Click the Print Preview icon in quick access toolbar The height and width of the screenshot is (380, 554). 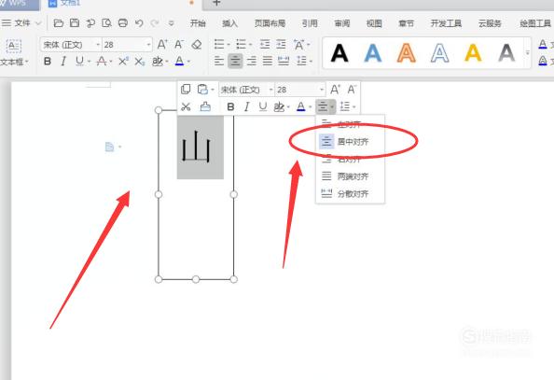click(x=106, y=23)
